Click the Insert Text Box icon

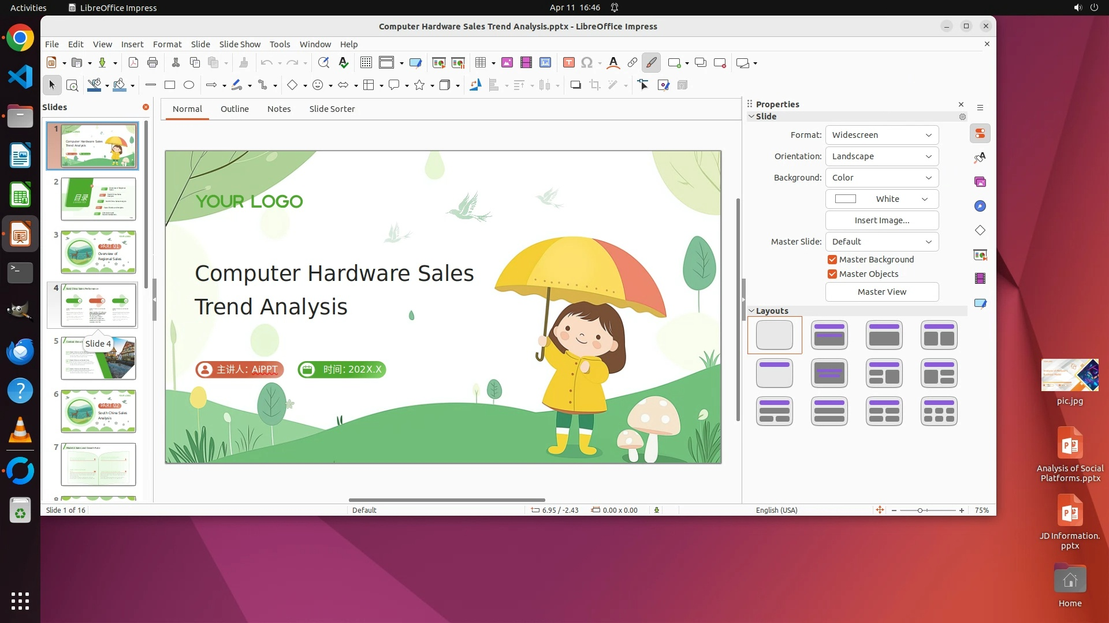point(569,63)
